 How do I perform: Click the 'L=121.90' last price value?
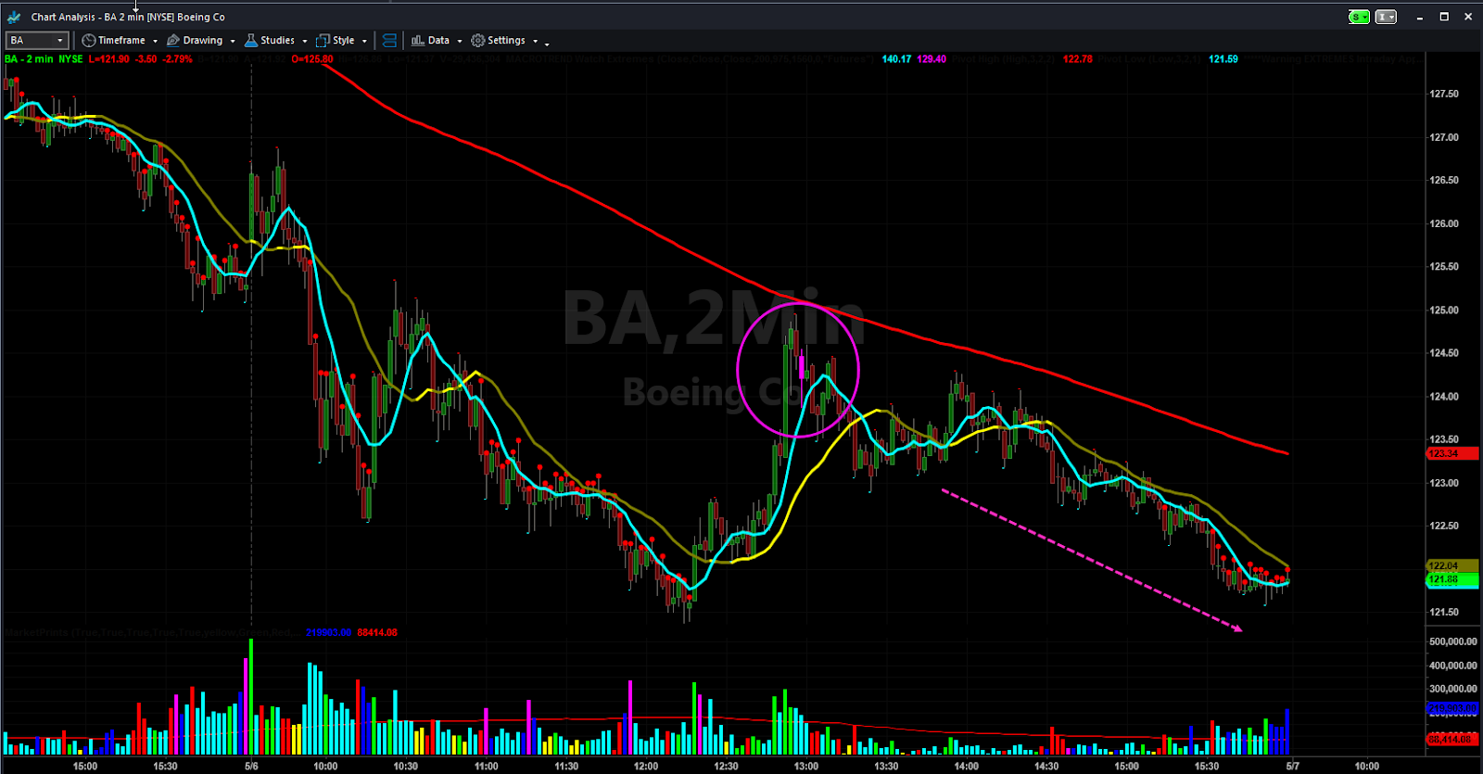coord(109,59)
